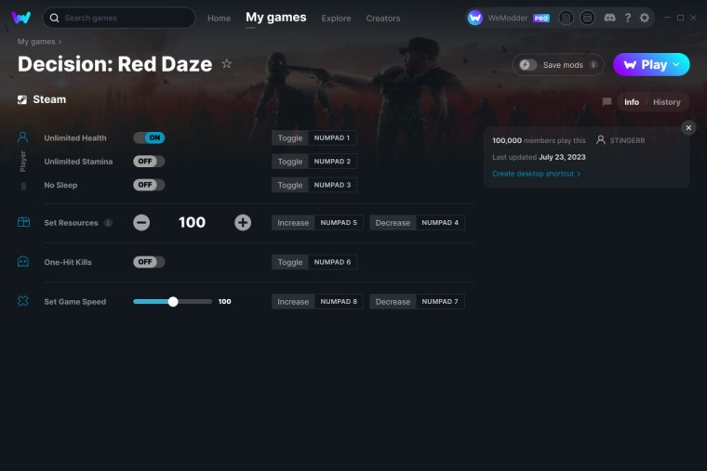Image resolution: width=707 pixels, height=471 pixels.
Task: Click the PRO badge
Action: point(541,19)
